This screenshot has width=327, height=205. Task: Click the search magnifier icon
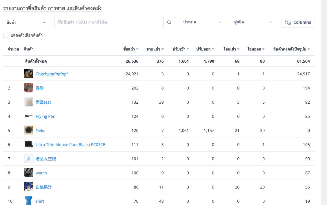[169, 23]
